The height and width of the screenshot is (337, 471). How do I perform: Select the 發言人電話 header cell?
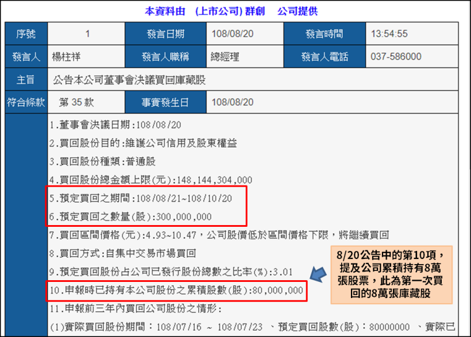(x=325, y=56)
